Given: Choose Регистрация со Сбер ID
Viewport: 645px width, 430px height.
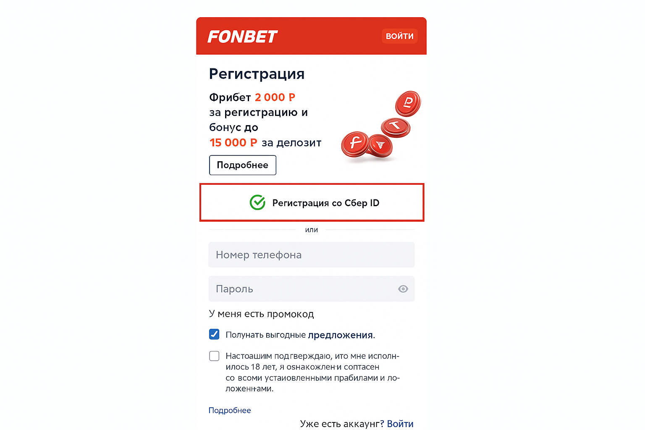Looking at the screenshot, I should pyautogui.click(x=312, y=203).
